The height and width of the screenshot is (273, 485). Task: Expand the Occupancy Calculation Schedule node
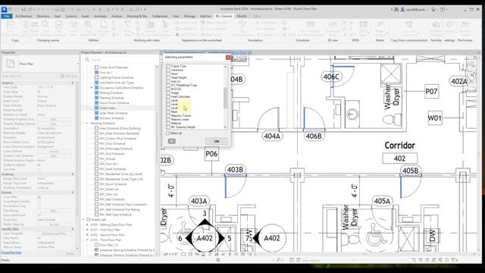(x=92, y=88)
